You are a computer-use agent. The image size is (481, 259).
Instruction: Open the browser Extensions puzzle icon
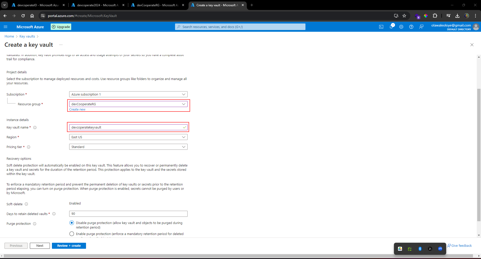tap(435, 16)
